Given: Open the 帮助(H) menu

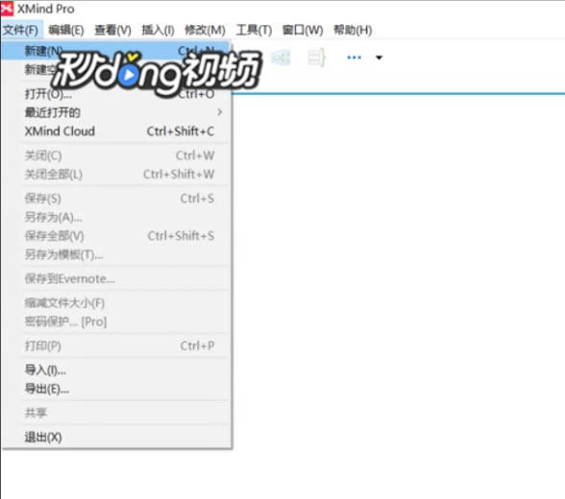Looking at the screenshot, I should pyautogui.click(x=353, y=30).
